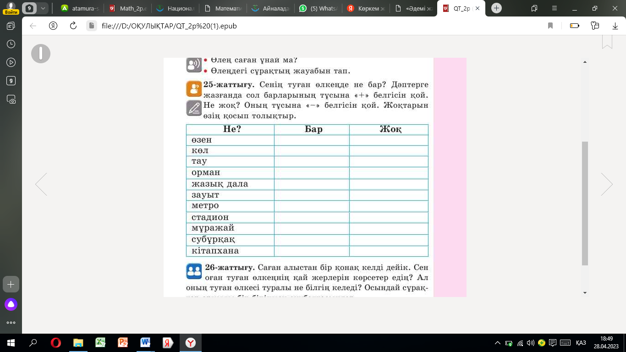This screenshot has height=352, width=626.
Task: Expand the tab group dropdown chevron
Action: [43, 8]
